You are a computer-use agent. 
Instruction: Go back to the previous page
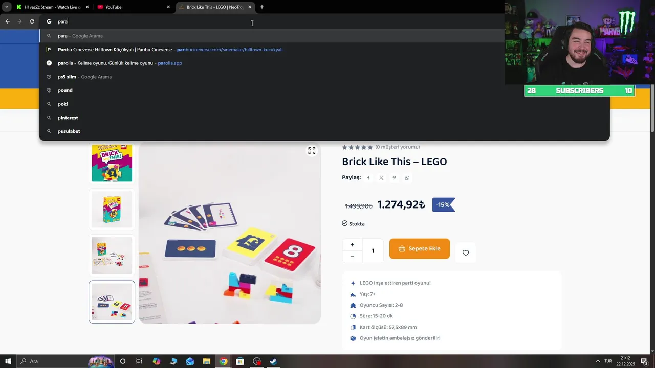[x=8, y=21]
